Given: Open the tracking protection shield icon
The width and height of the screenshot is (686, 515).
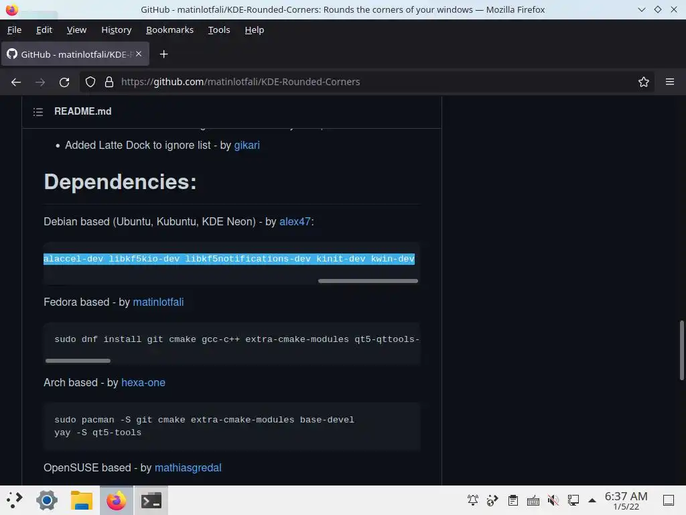Looking at the screenshot, I should 90,82.
